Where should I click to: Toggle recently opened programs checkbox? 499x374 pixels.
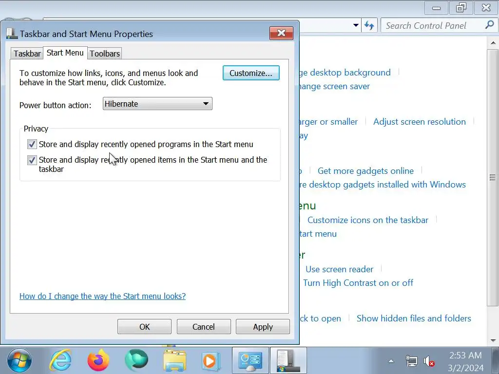32,144
